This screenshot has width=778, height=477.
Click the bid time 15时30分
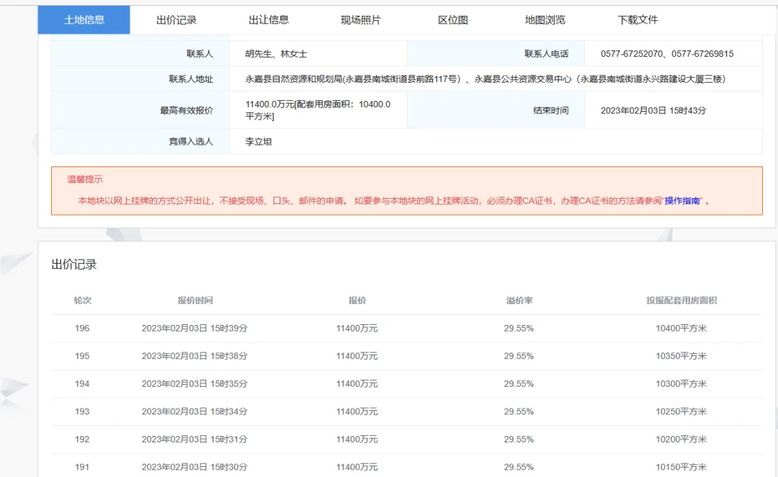coord(229,467)
